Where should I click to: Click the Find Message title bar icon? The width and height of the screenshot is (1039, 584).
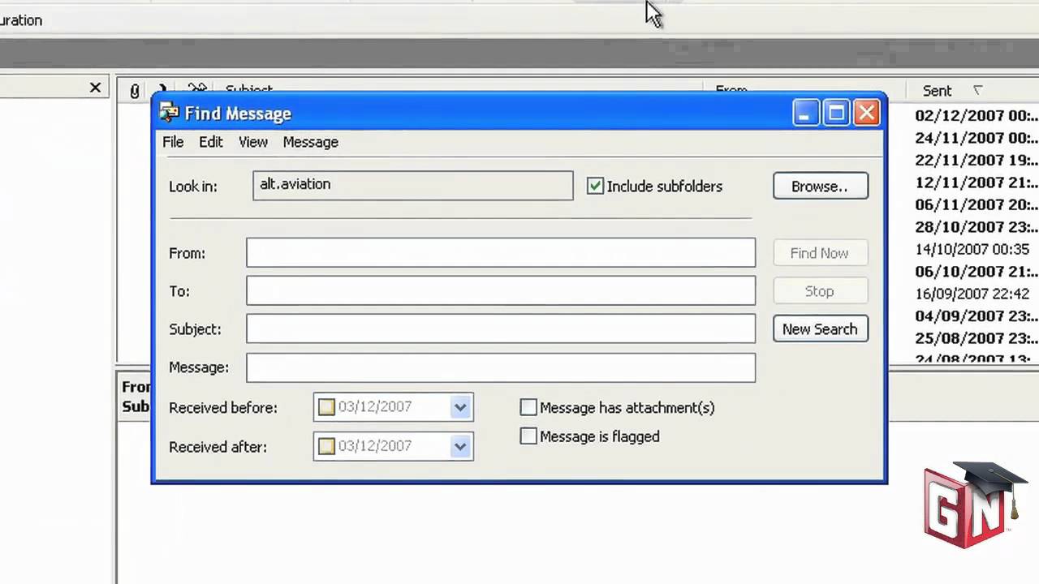point(169,113)
